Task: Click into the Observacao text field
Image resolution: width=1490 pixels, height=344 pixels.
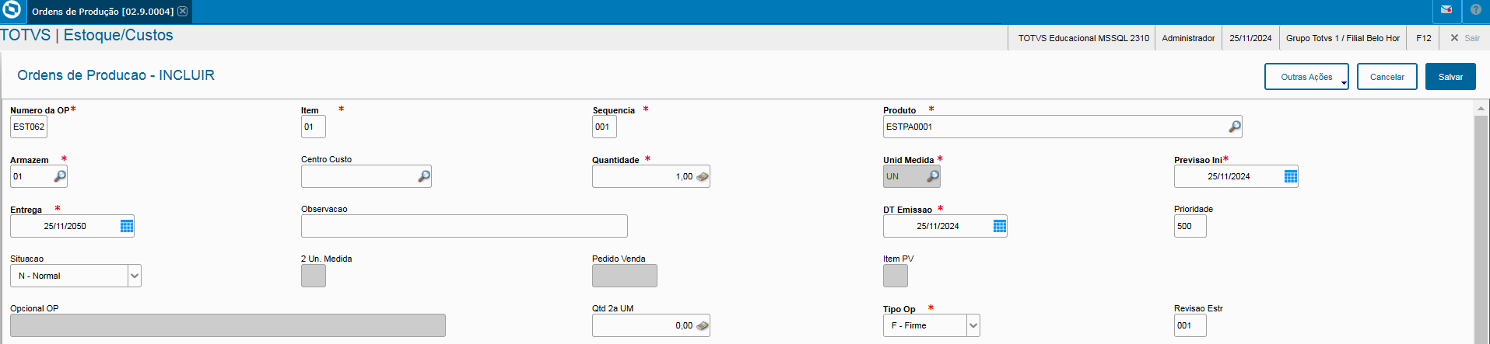Action: pos(464,226)
